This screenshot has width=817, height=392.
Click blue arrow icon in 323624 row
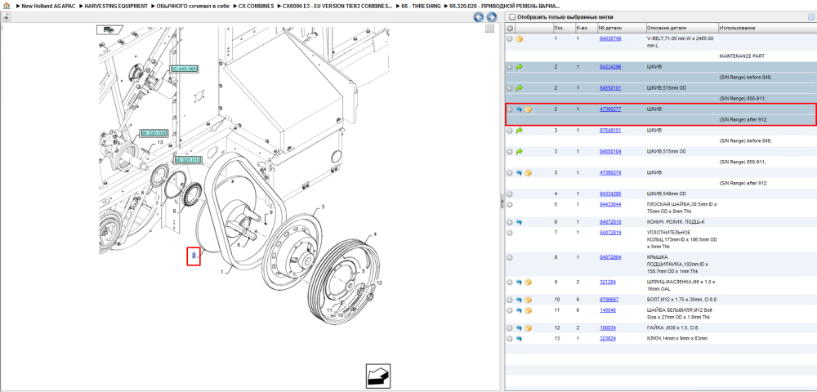pyautogui.click(x=519, y=339)
